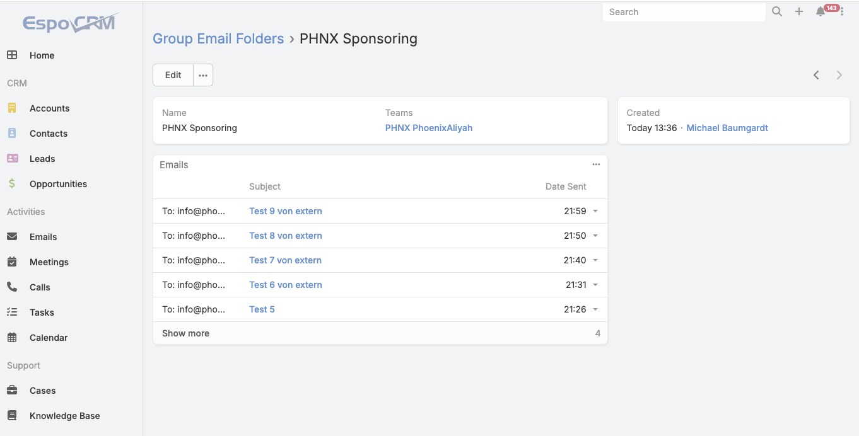This screenshot has width=859, height=436.
Task: Open notifications bell with 143 badge
Action: click(x=821, y=12)
